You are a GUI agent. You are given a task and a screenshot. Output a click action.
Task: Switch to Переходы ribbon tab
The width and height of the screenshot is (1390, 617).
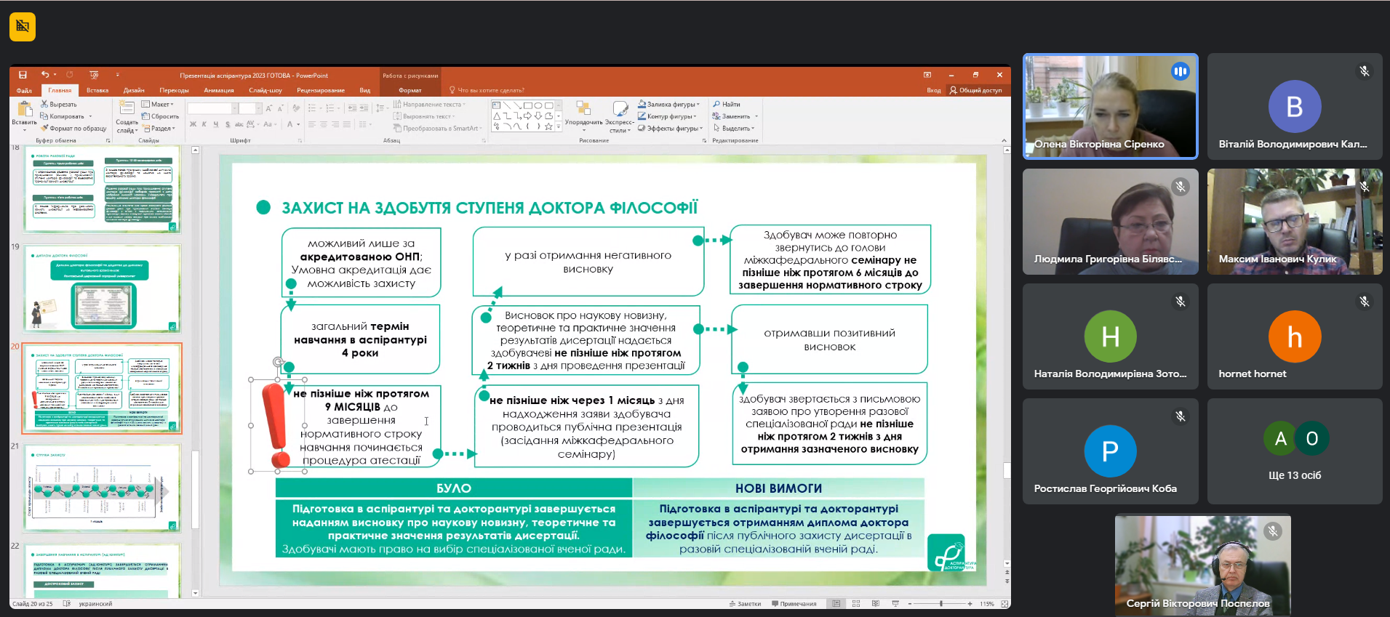pos(174,90)
